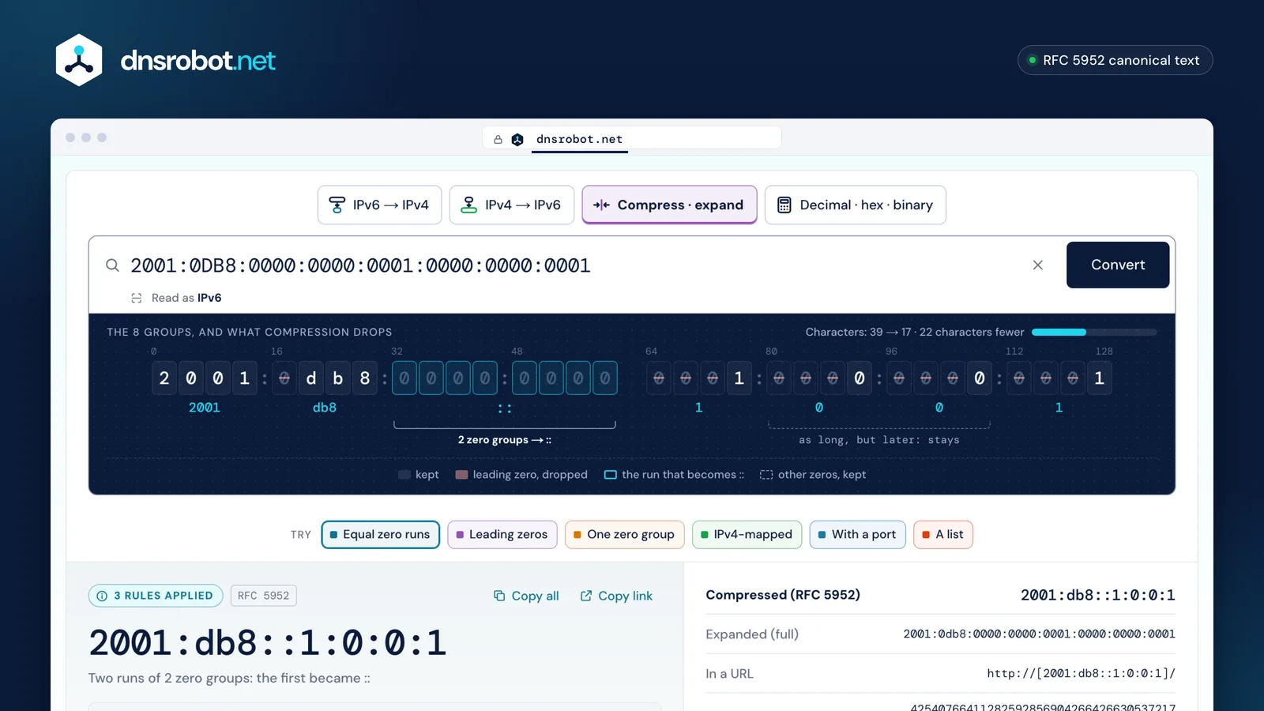
Task: Try the With a port example
Action: 857,534
